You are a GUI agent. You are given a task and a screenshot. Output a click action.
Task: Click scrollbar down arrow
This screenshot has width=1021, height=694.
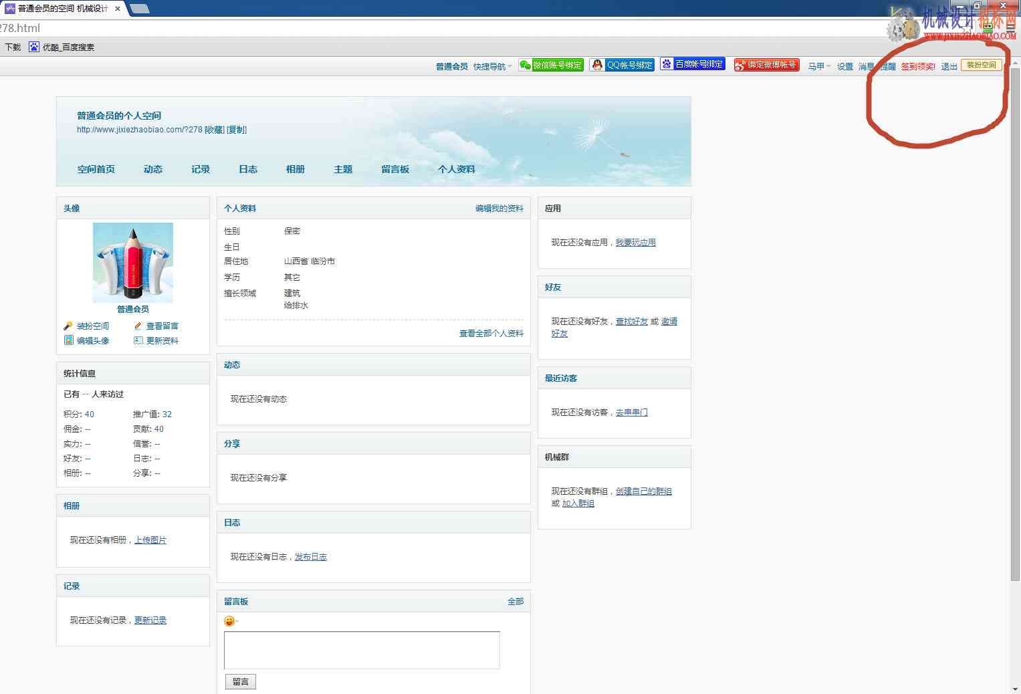click(1016, 688)
